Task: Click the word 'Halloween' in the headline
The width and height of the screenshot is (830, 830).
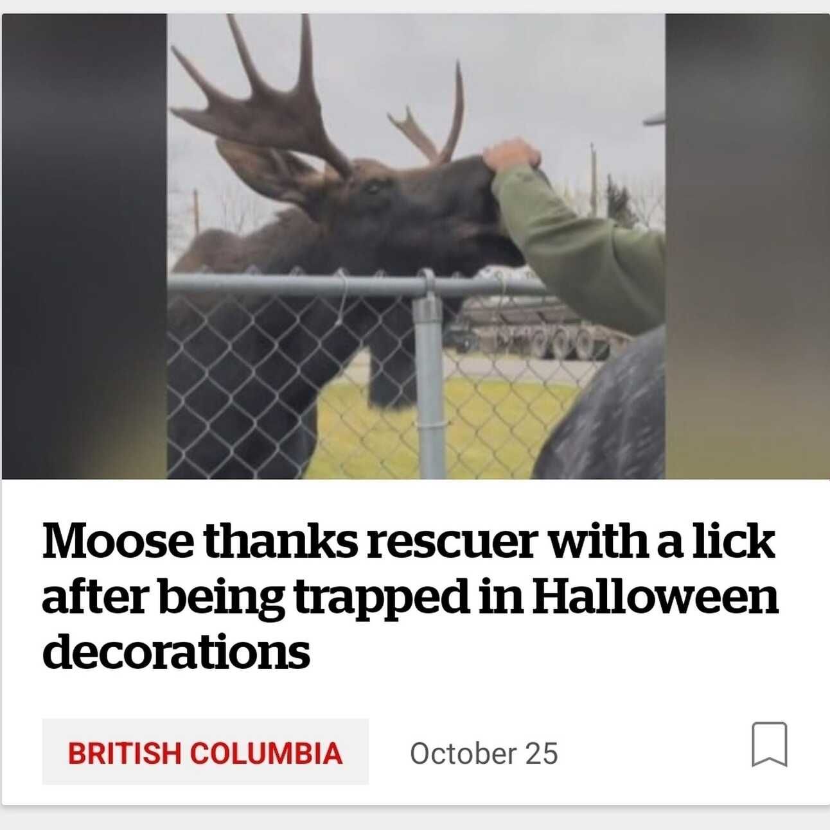Action: pyautogui.click(x=655, y=596)
